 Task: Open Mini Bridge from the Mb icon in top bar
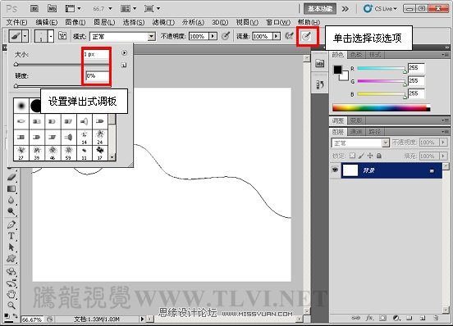[x=52, y=9]
